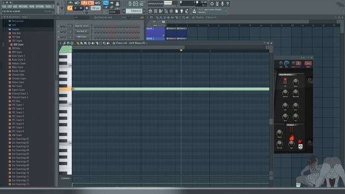The image size is (345, 194).
Task: Click the tempo display field
Action: (x=96, y=8)
